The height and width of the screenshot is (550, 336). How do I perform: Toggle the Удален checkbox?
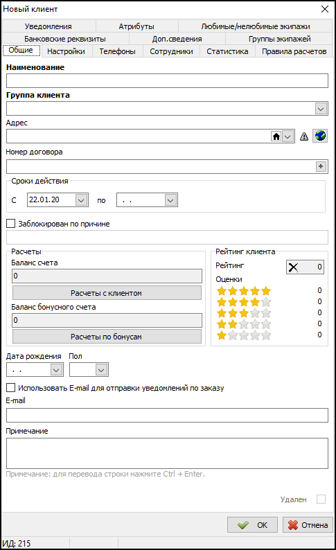click(321, 499)
